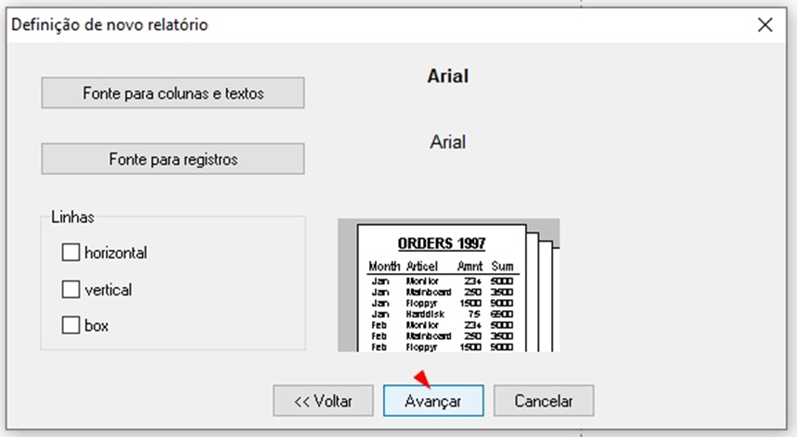Viewport: 797px width, 437px height.
Task: Click the 'horizontal' checkbox label text
Action: (x=115, y=252)
